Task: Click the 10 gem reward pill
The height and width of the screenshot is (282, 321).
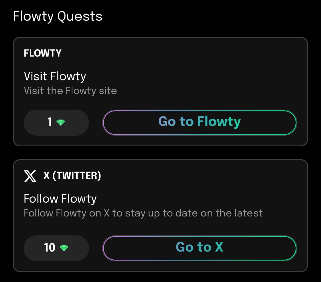Action: (x=56, y=248)
